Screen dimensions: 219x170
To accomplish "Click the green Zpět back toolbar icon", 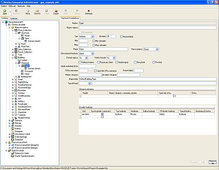I will pyautogui.click(x=5, y=11).
